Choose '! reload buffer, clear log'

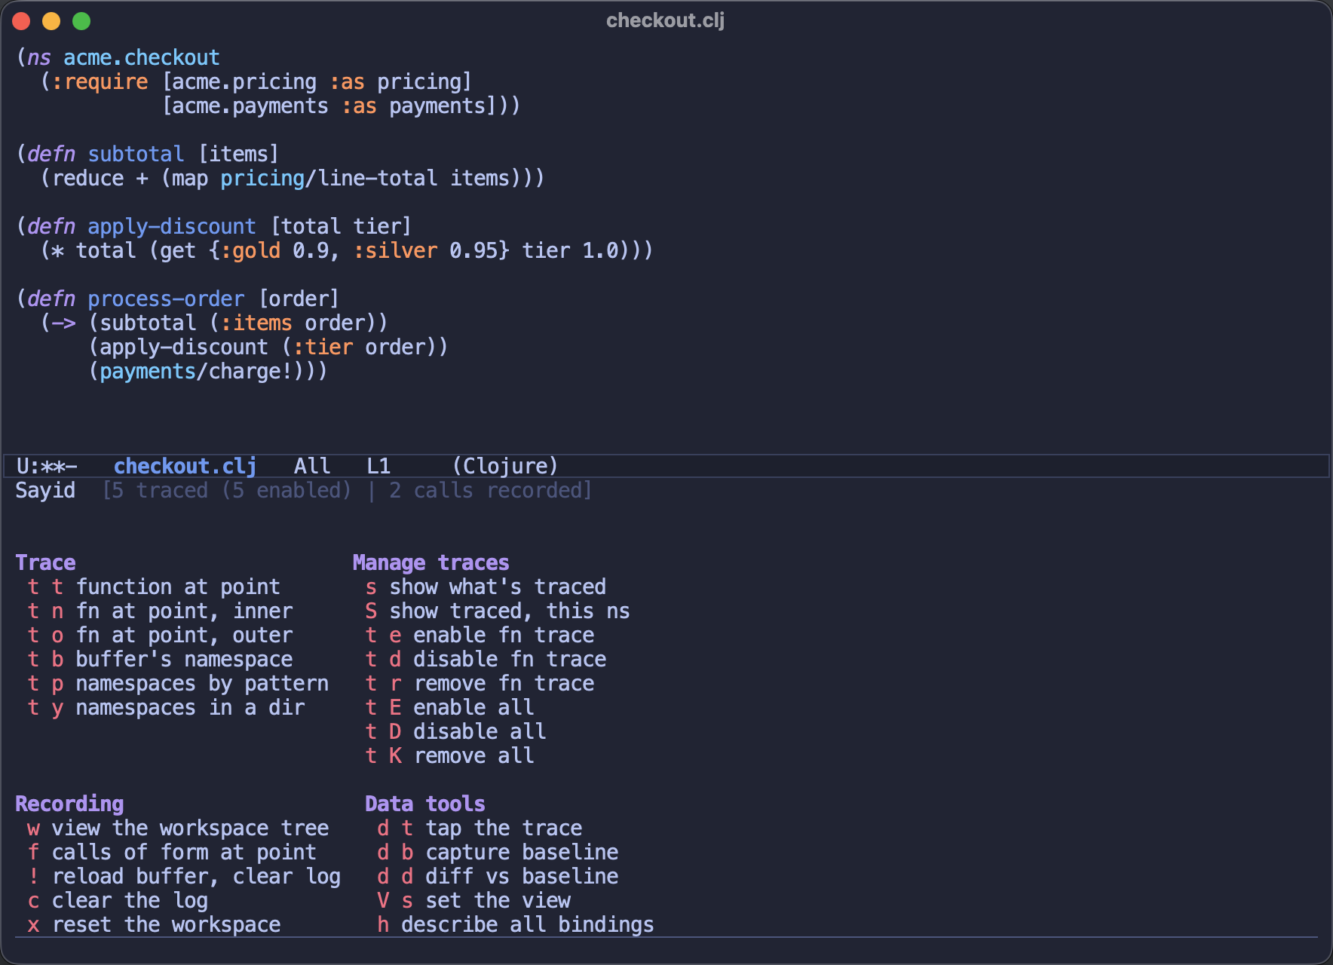click(184, 876)
